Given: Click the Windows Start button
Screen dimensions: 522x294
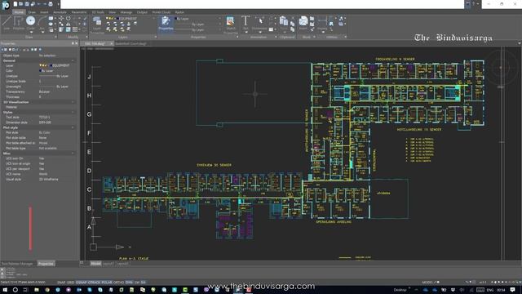Looking at the screenshot, I should point(5,290).
